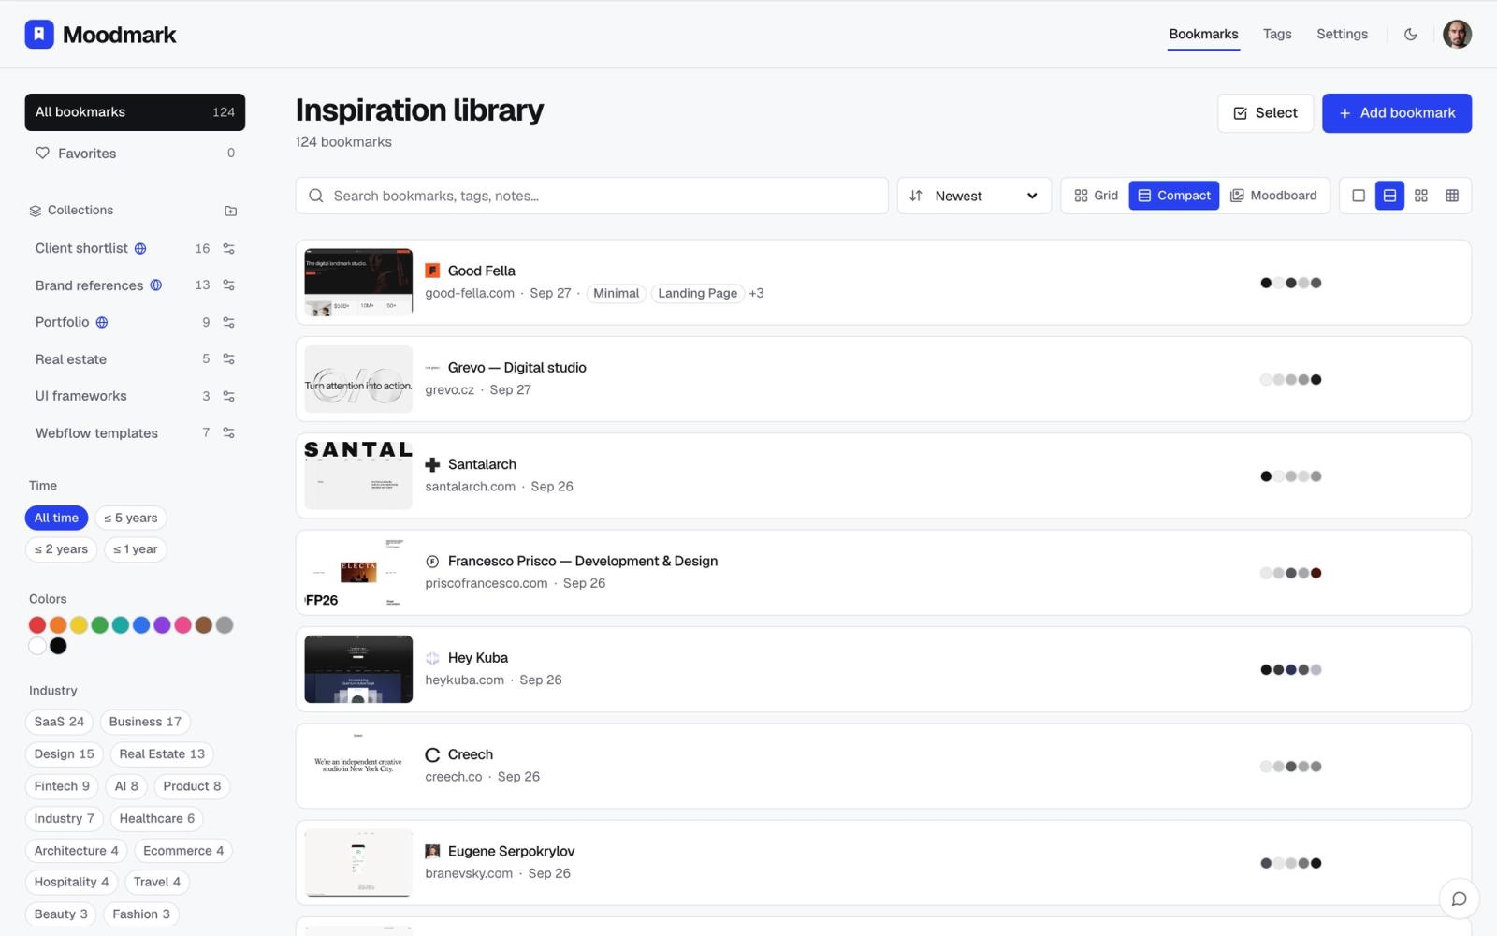Screen dimensions: 1497x936
Task: Filter by the red color swatch
Action: tap(37, 625)
